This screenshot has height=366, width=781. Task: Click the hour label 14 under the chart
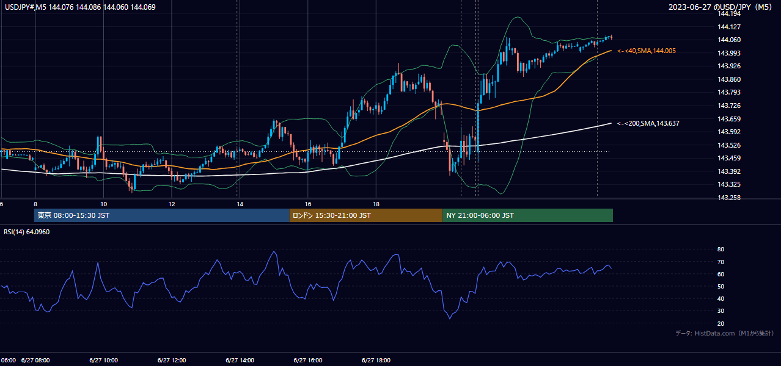click(240, 204)
